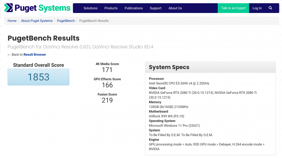The height and width of the screenshot is (158, 282).
Task: Click the Standard Overall Score label
Action: point(39,65)
